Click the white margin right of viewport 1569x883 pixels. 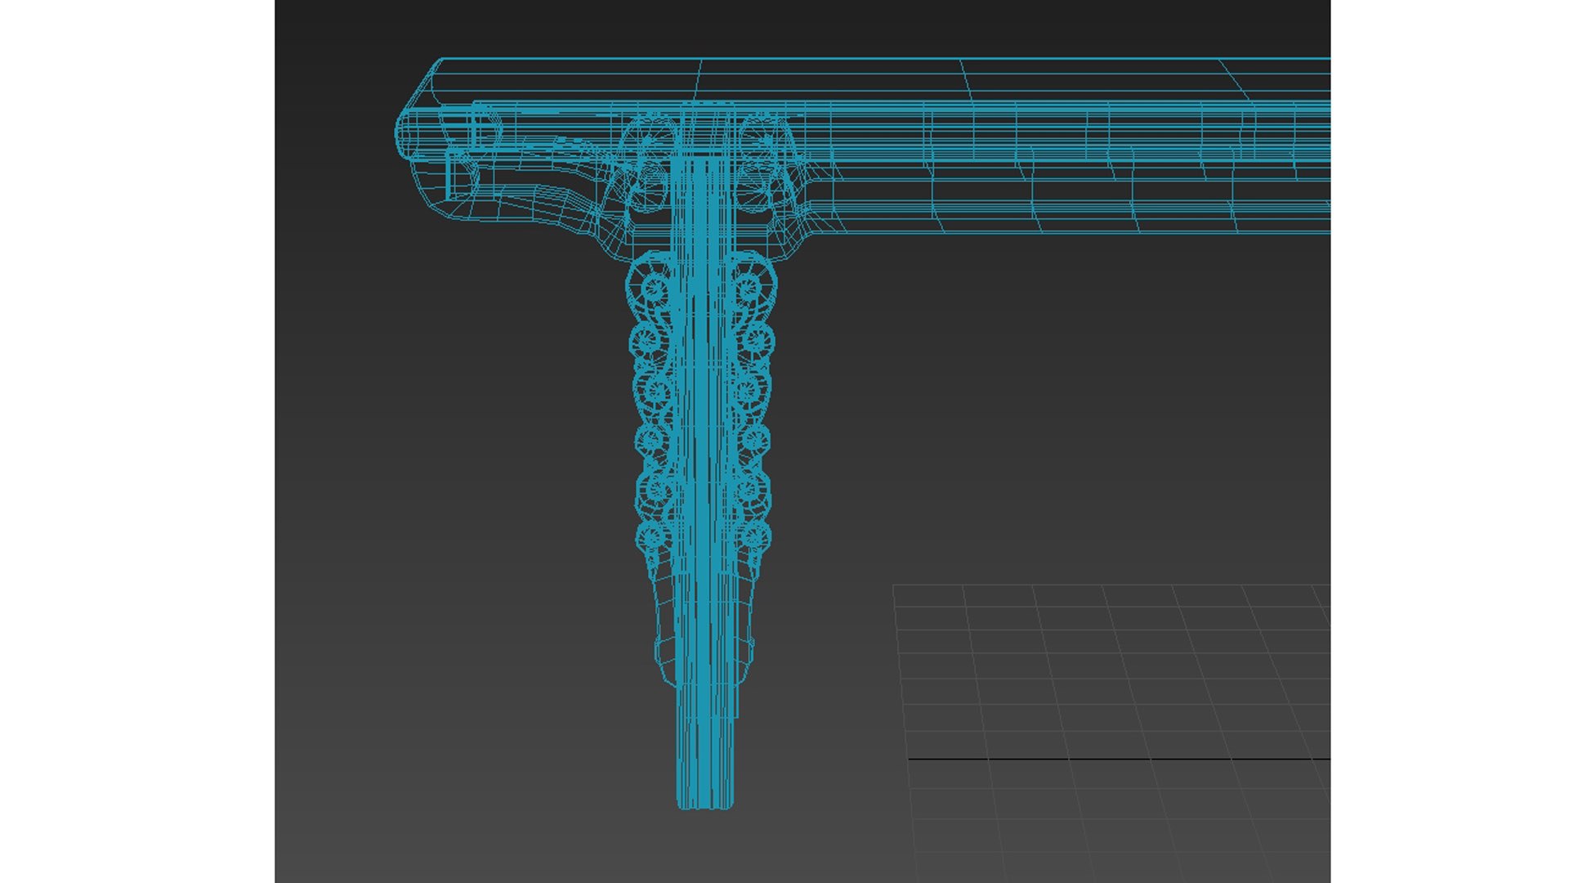pos(1450,441)
